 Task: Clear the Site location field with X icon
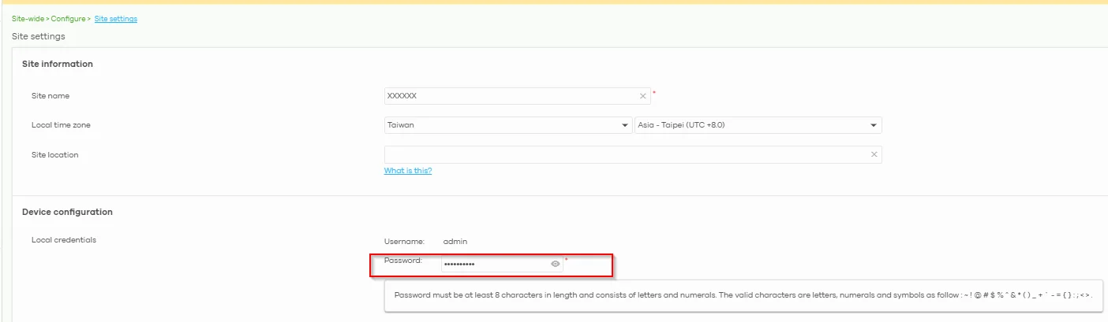pyautogui.click(x=874, y=155)
